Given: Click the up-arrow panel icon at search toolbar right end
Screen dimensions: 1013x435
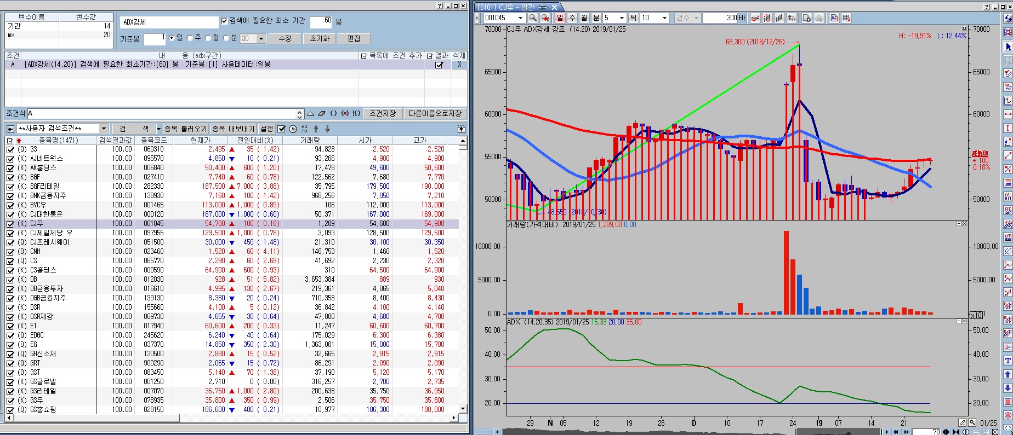Looking at the screenshot, I should coord(462,129).
